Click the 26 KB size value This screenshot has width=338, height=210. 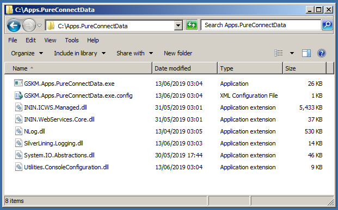coord(315,84)
